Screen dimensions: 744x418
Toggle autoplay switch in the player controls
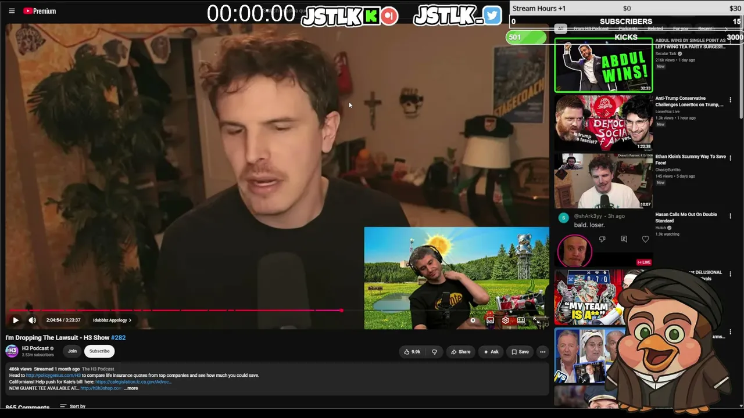[474, 320]
